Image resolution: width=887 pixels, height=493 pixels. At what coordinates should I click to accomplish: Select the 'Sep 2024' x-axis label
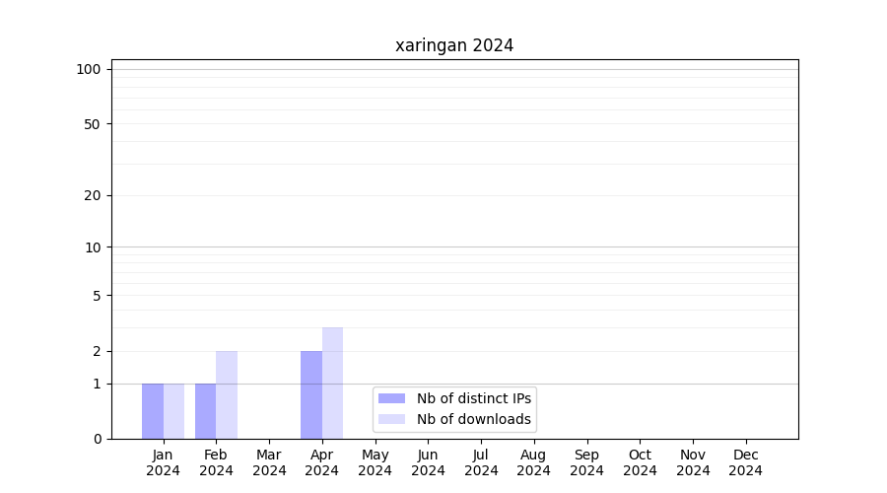tap(586, 462)
